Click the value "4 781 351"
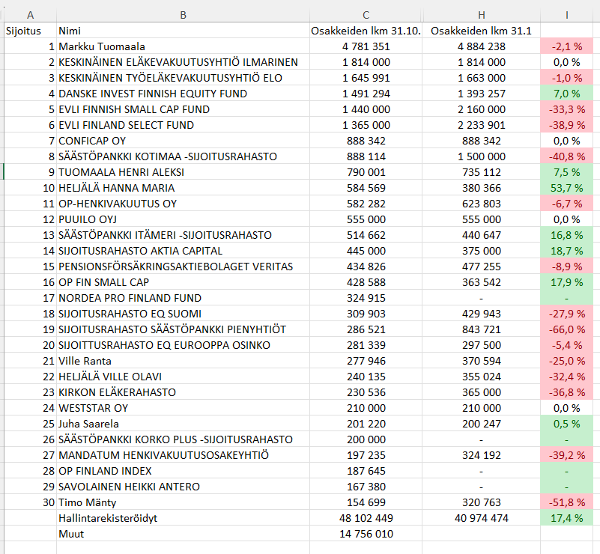600x554 pixels. 366,46
